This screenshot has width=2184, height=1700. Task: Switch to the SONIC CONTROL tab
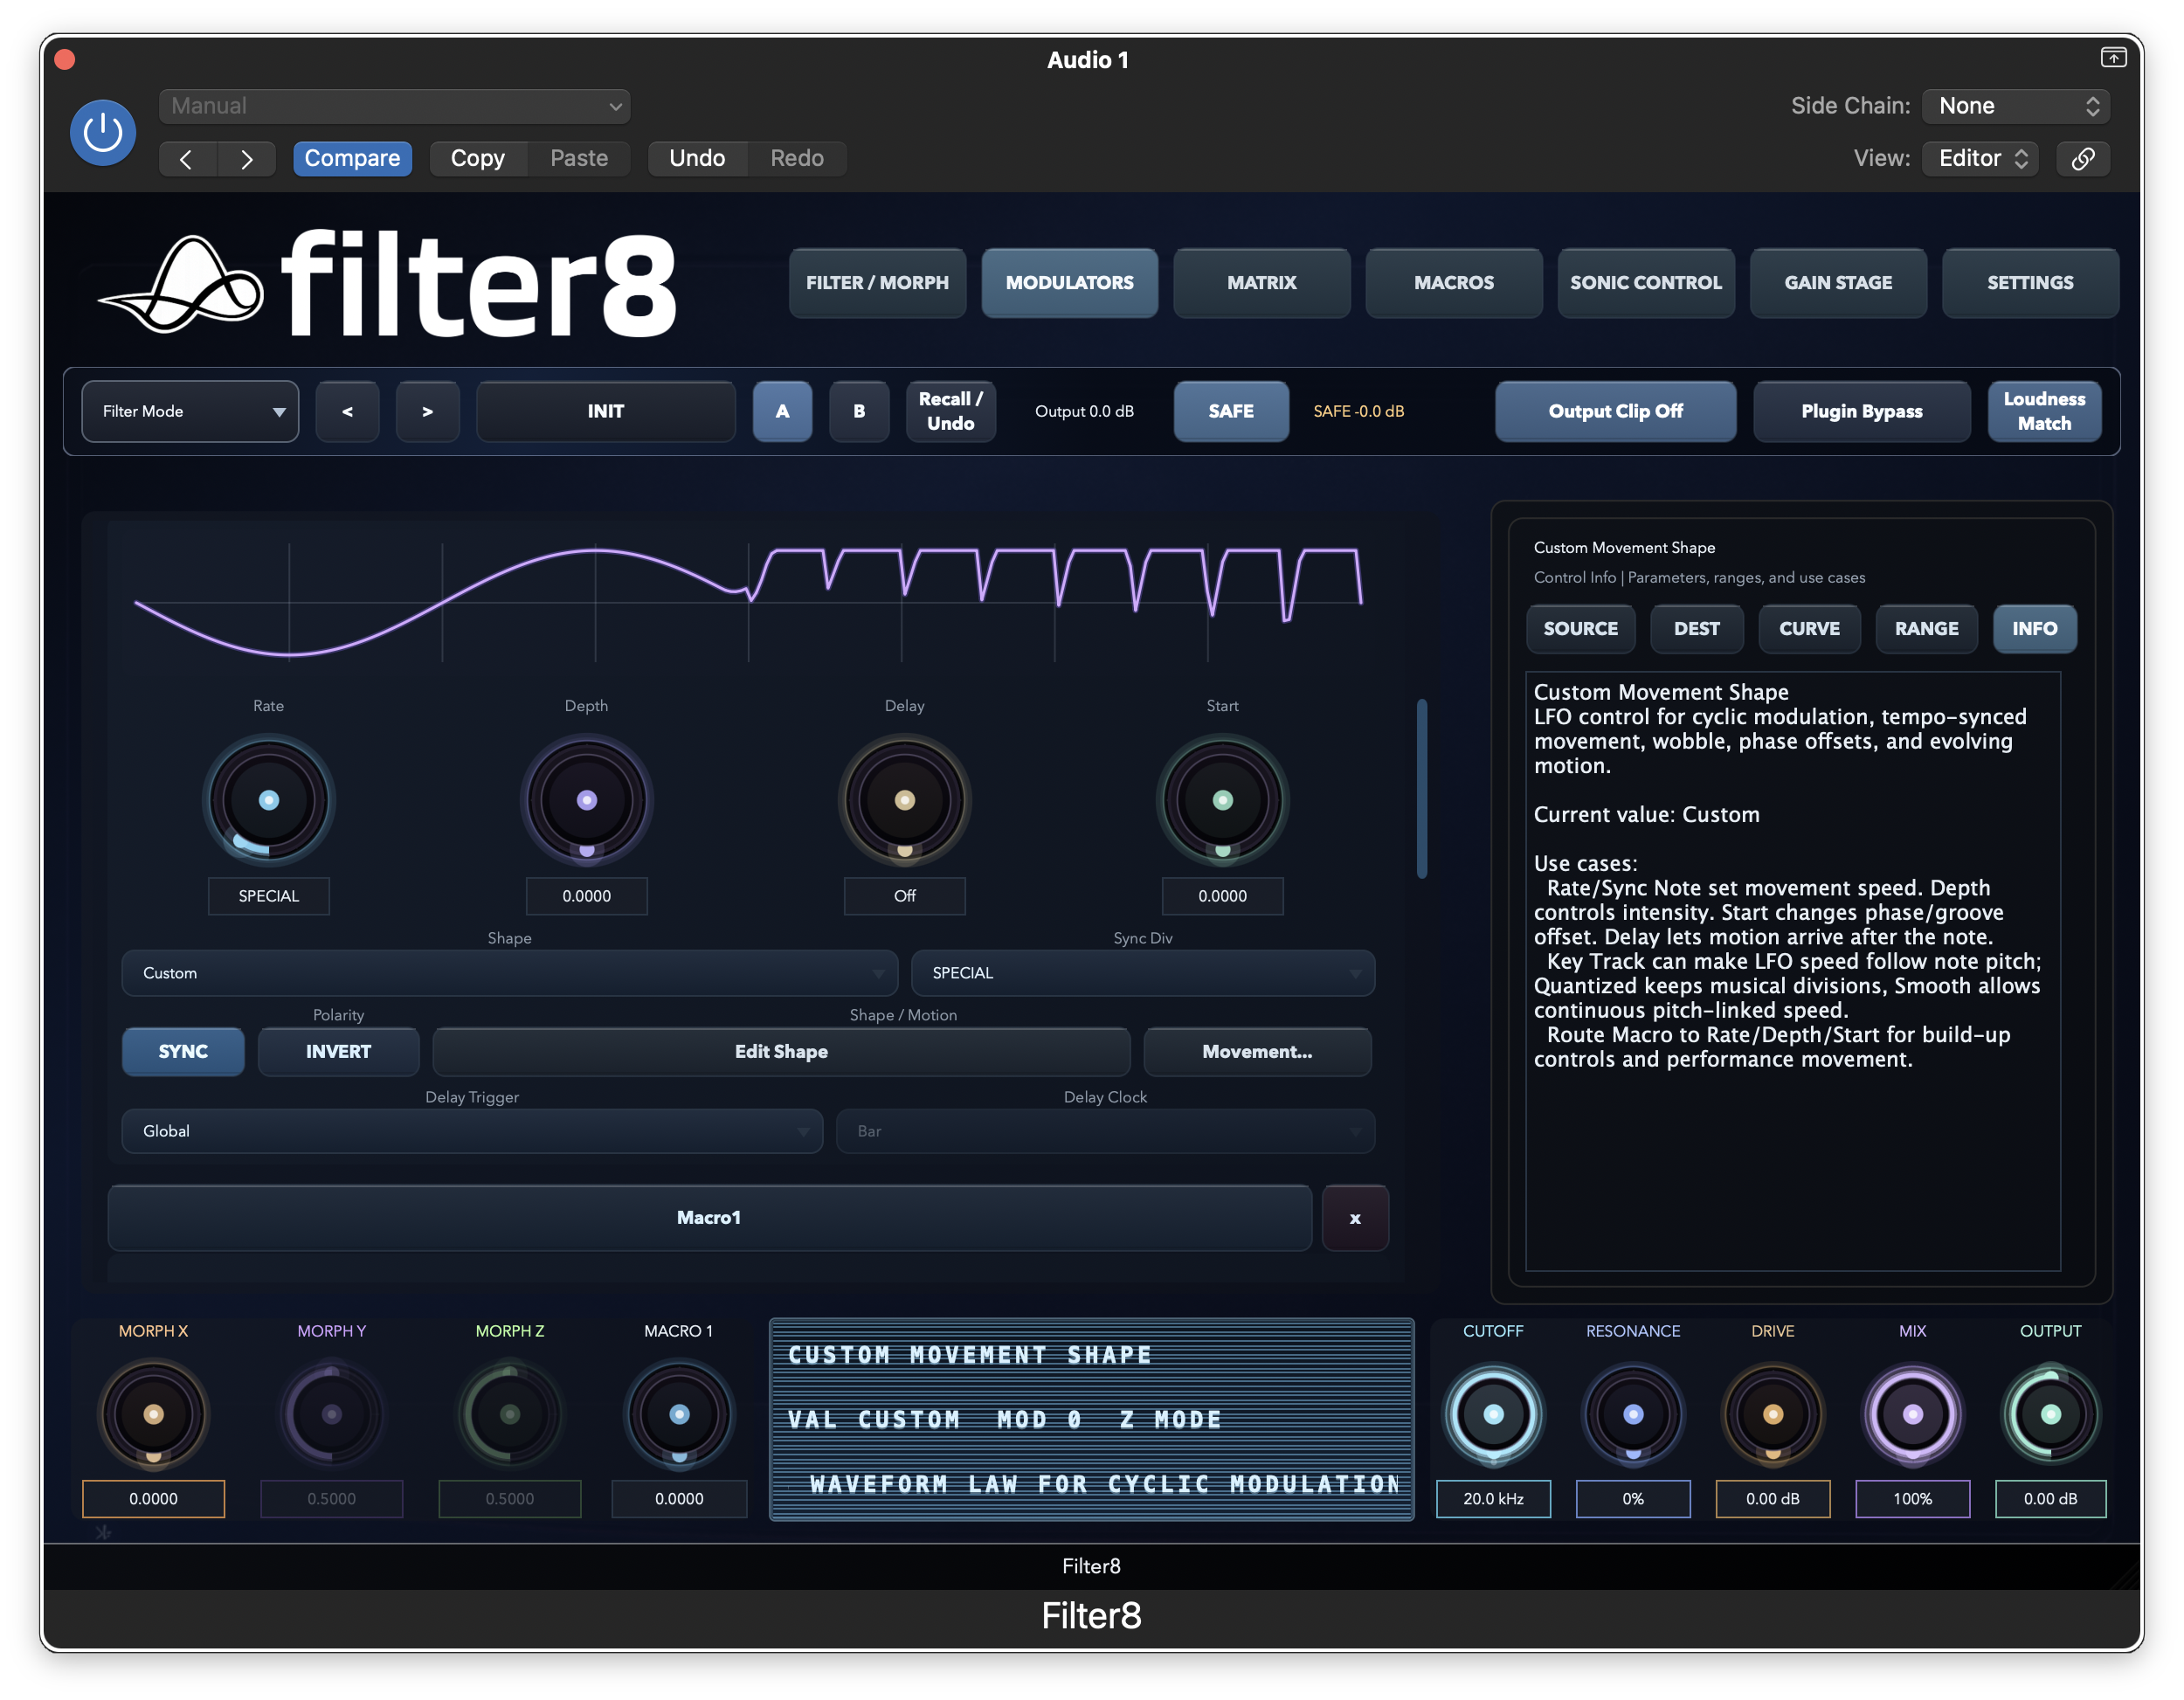[x=1645, y=283]
